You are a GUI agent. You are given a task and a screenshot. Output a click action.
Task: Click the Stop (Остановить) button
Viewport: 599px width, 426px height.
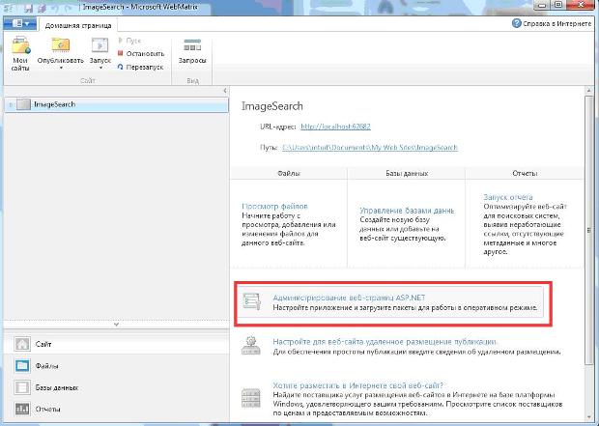(x=141, y=53)
